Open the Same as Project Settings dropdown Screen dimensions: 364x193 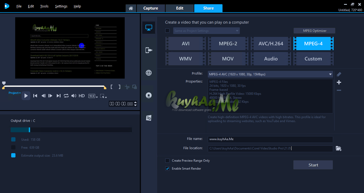point(207,31)
